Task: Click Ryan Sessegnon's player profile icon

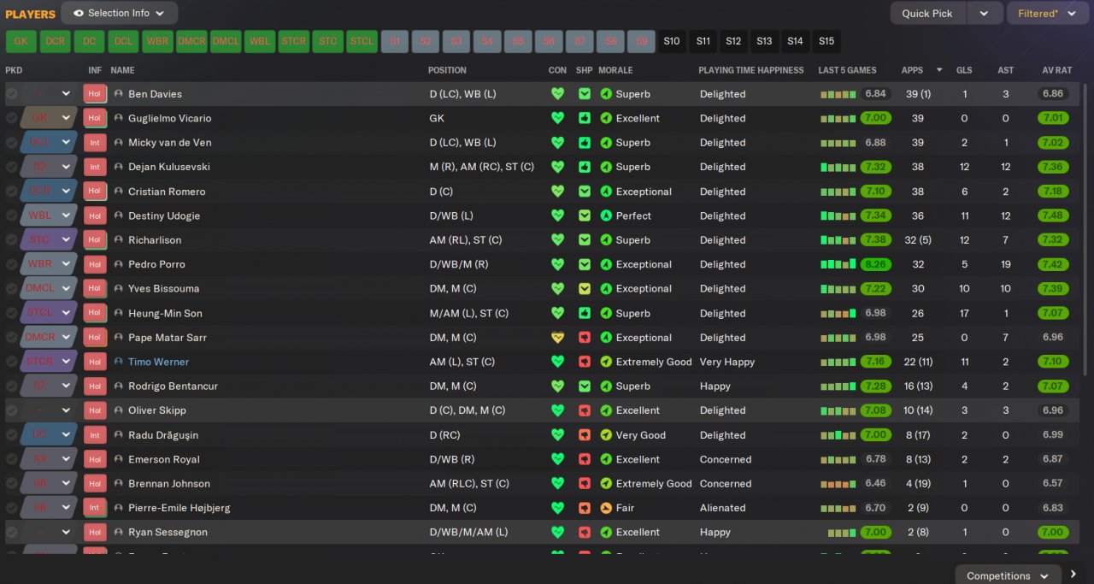Action: 119,532
